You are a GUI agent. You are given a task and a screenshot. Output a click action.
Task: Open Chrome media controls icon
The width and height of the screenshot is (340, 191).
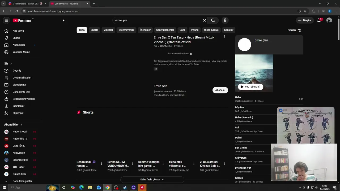[x=323, y=11]
